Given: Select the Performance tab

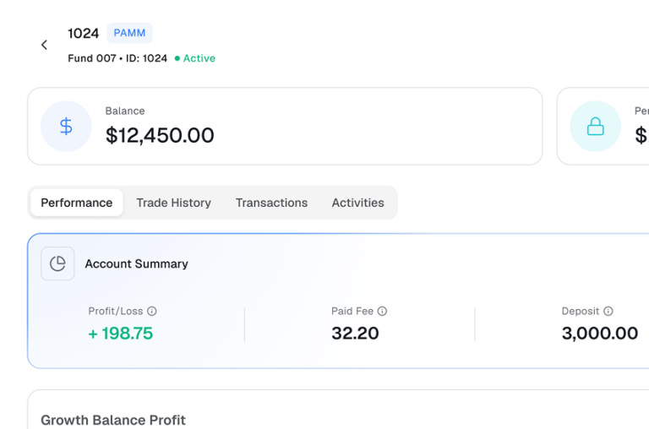Looking at the screenshot, I should (77, 203).
